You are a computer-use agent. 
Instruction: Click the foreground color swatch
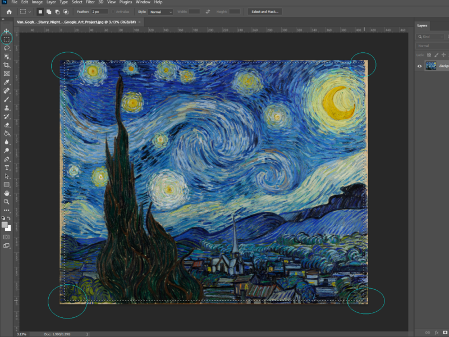point(5,225)
